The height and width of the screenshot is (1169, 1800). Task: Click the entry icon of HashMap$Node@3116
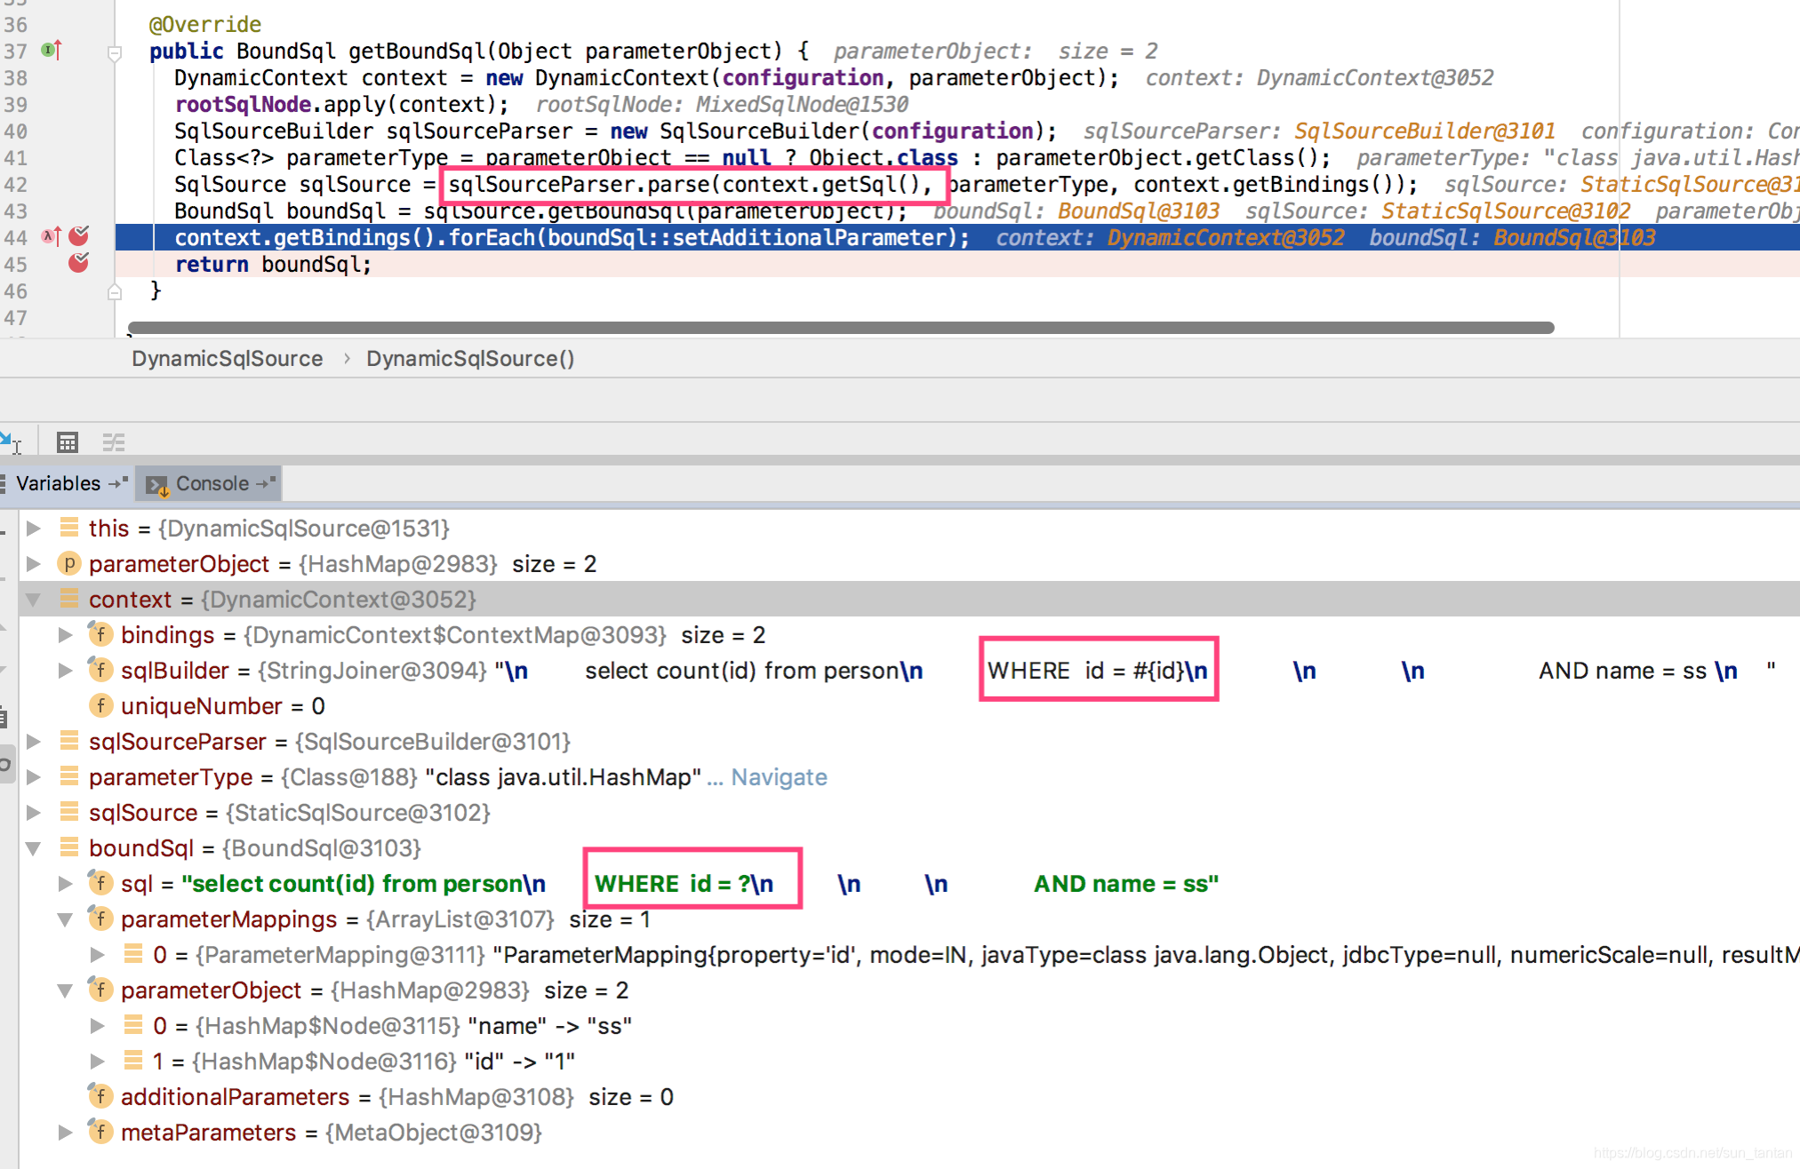point(133,1061)
